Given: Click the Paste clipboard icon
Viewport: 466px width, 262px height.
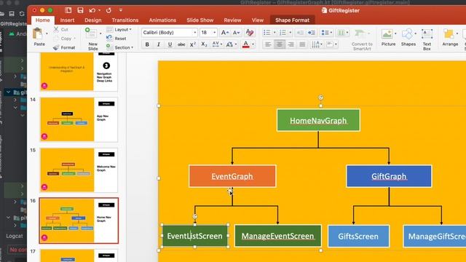Looking at the screenshot, I should click(38, 34).
